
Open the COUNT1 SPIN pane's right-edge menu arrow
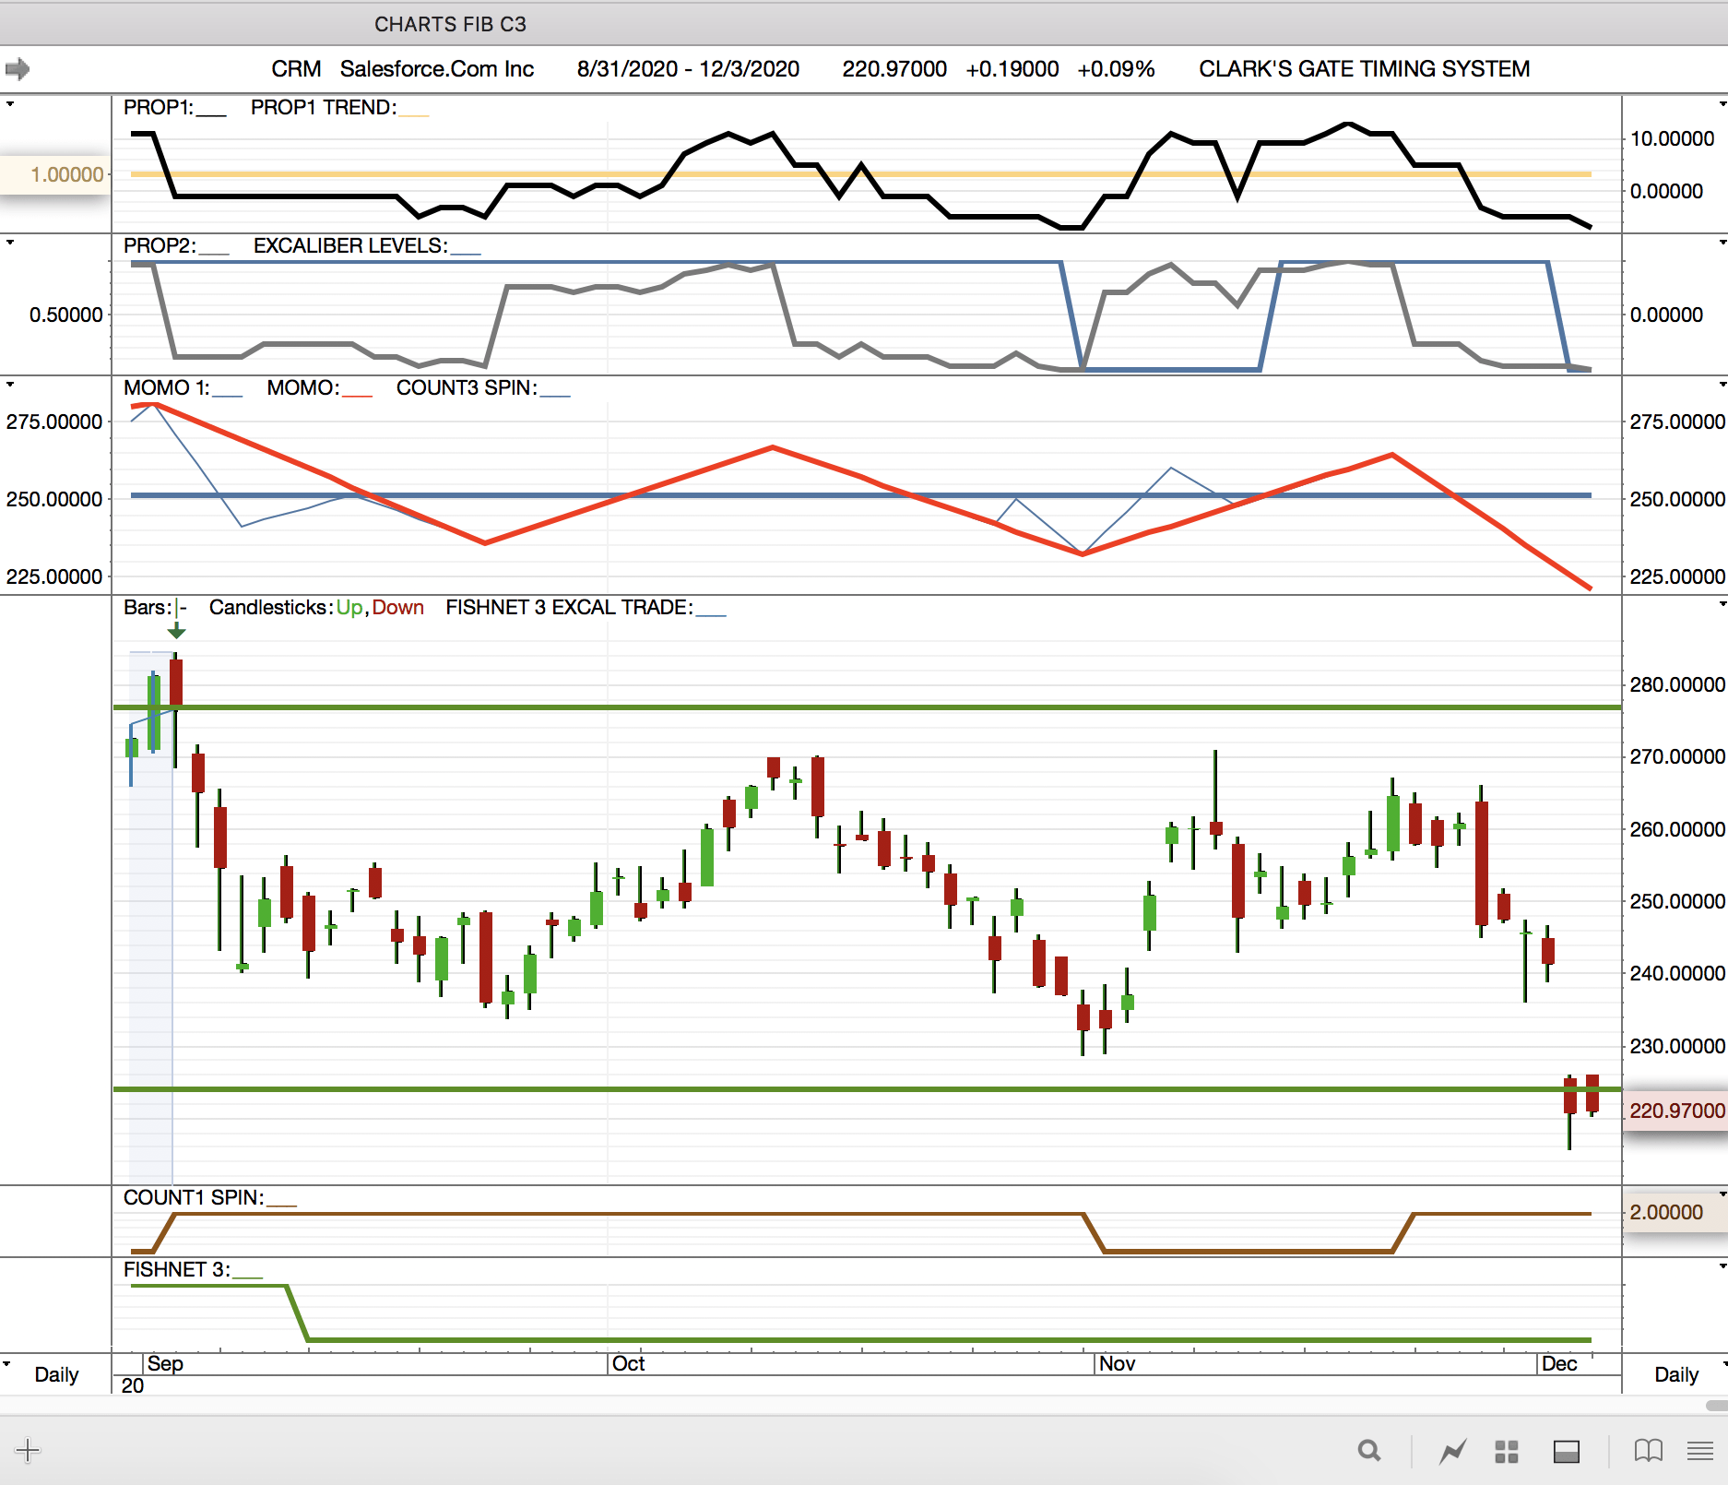(1722, 1194)
